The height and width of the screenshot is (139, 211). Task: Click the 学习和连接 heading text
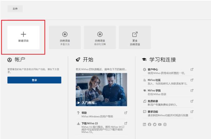[163, 60]
